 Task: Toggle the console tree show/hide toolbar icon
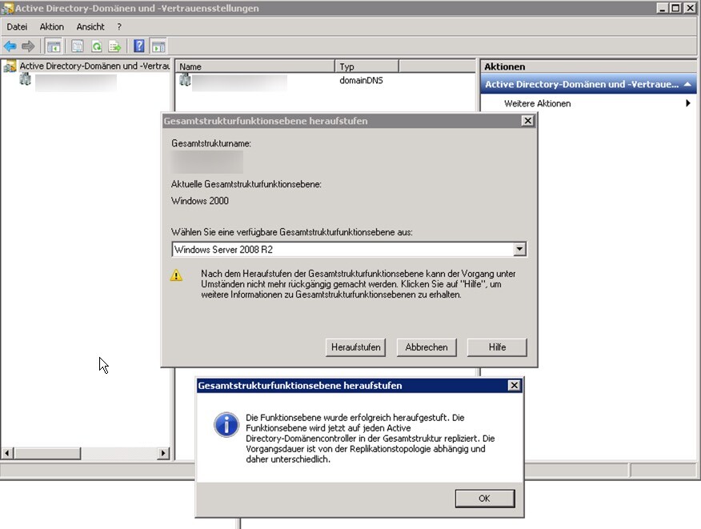(x=53, y=46)
